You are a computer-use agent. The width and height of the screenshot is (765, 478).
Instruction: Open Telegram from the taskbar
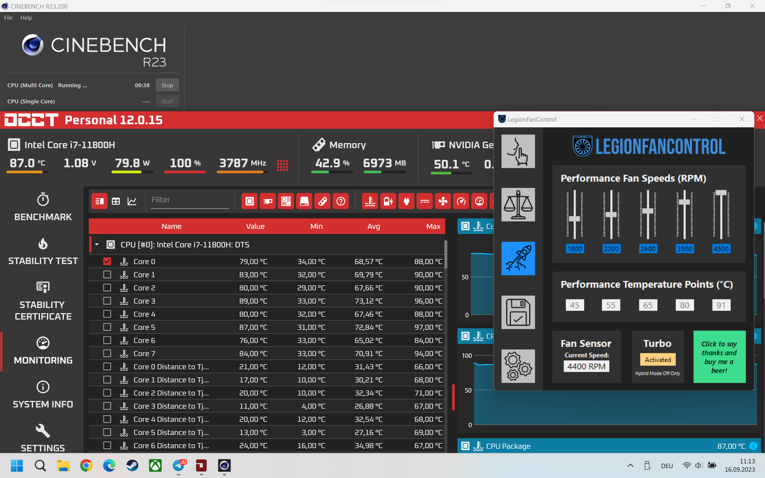coord(179,465)
